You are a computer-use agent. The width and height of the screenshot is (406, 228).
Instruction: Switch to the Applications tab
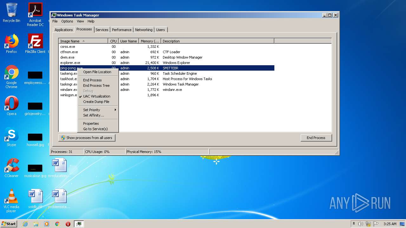pos(64,30)
